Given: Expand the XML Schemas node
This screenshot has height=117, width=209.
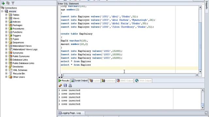Looking at the screenshot, I should [x=6, y=70].
